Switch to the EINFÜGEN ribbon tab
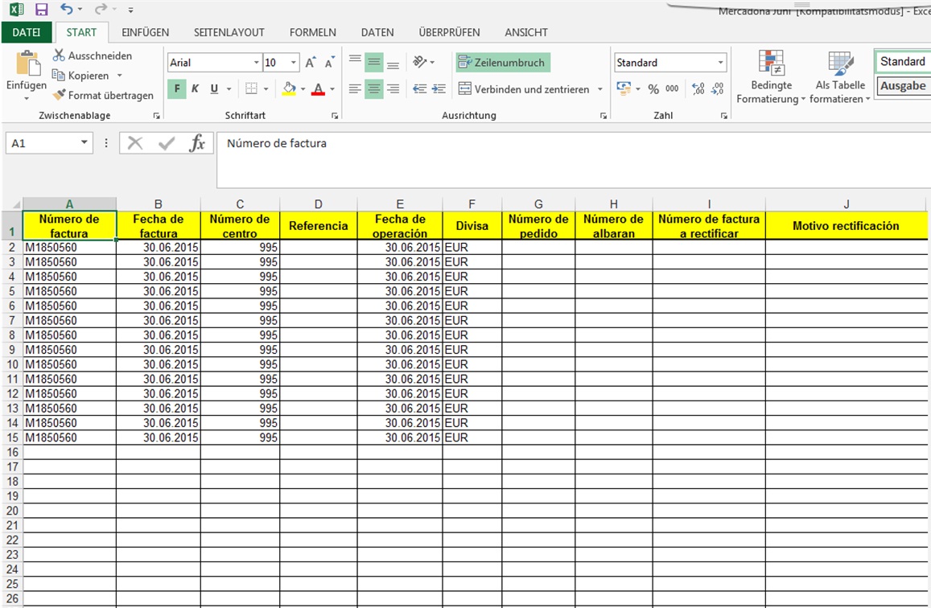The height and width of the screenshot is (608, 931). pyautogui.click(x=146, y=33)
